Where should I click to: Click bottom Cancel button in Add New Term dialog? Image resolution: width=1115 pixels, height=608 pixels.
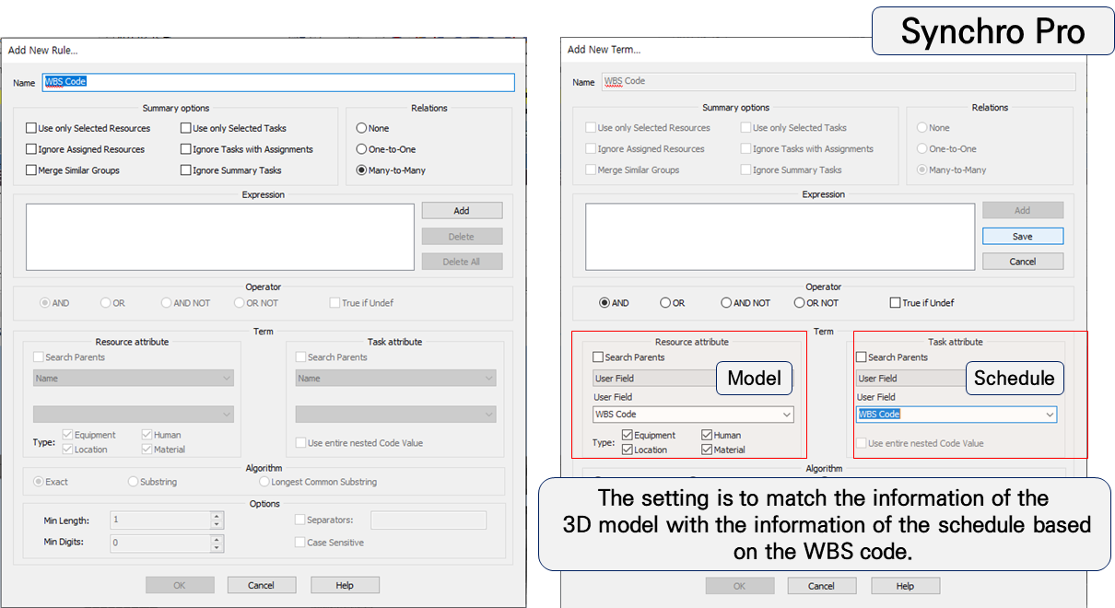pyautogui.click(x=821, y=586)
